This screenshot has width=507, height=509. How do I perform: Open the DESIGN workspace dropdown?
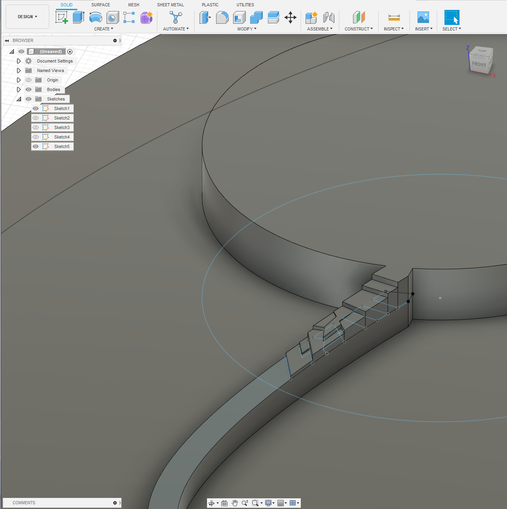click(x=27, y=17)
